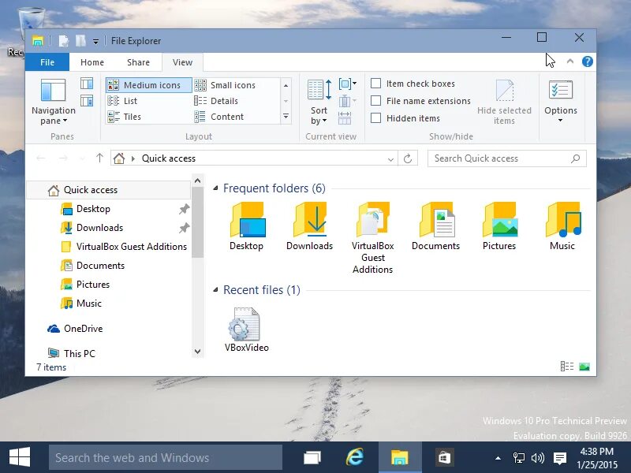Image resolution: width=631 pixels, height=473 pixels.
Task: Select Medium icons layout
Action: click(148, 85)
